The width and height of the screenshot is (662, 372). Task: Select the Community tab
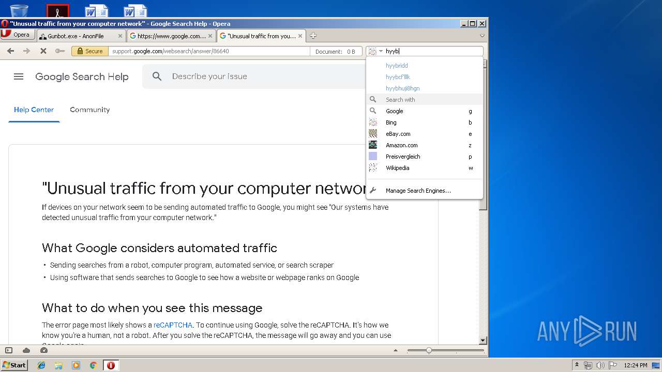90,110
